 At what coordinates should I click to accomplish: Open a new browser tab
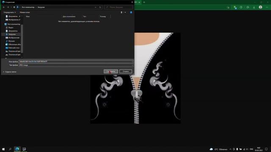pos(144,2)
